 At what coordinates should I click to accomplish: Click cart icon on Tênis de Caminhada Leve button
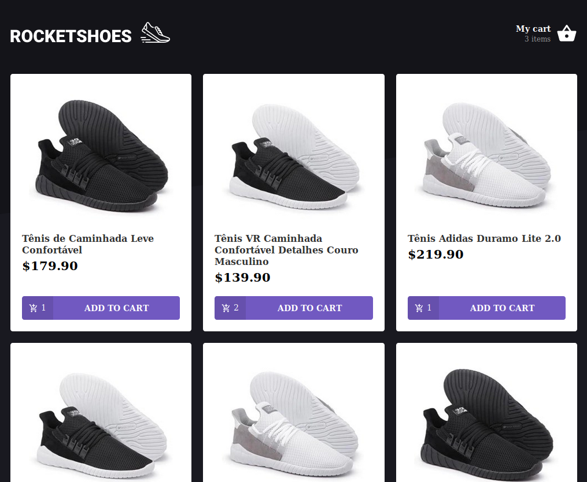click(34, 308)
